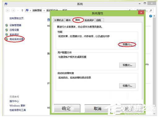Open performance 设置(S)... button
Image resolution: width=158 pixels, height=118 pixels.
127,44
